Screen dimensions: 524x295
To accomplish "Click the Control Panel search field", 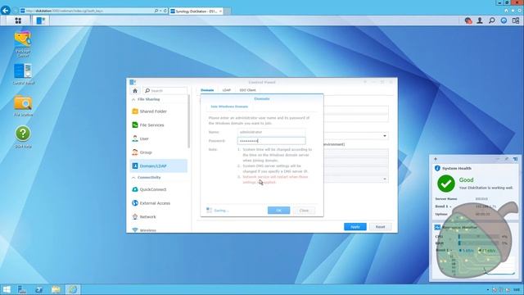I will 165,91.
